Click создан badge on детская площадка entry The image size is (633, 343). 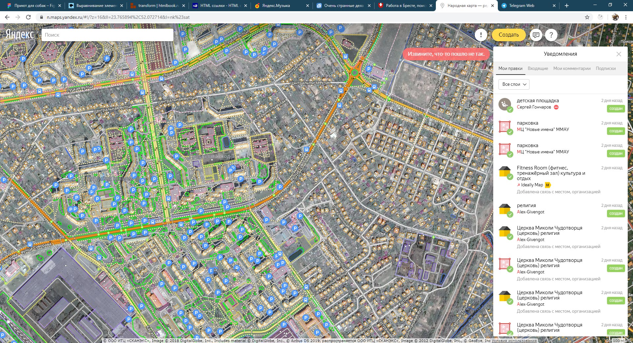(x=616, y=109)
